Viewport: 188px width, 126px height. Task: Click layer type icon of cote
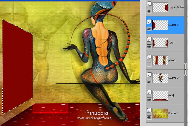149,39
